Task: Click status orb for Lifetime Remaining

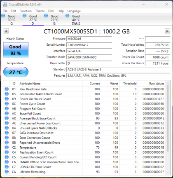Action: (7, 172)
